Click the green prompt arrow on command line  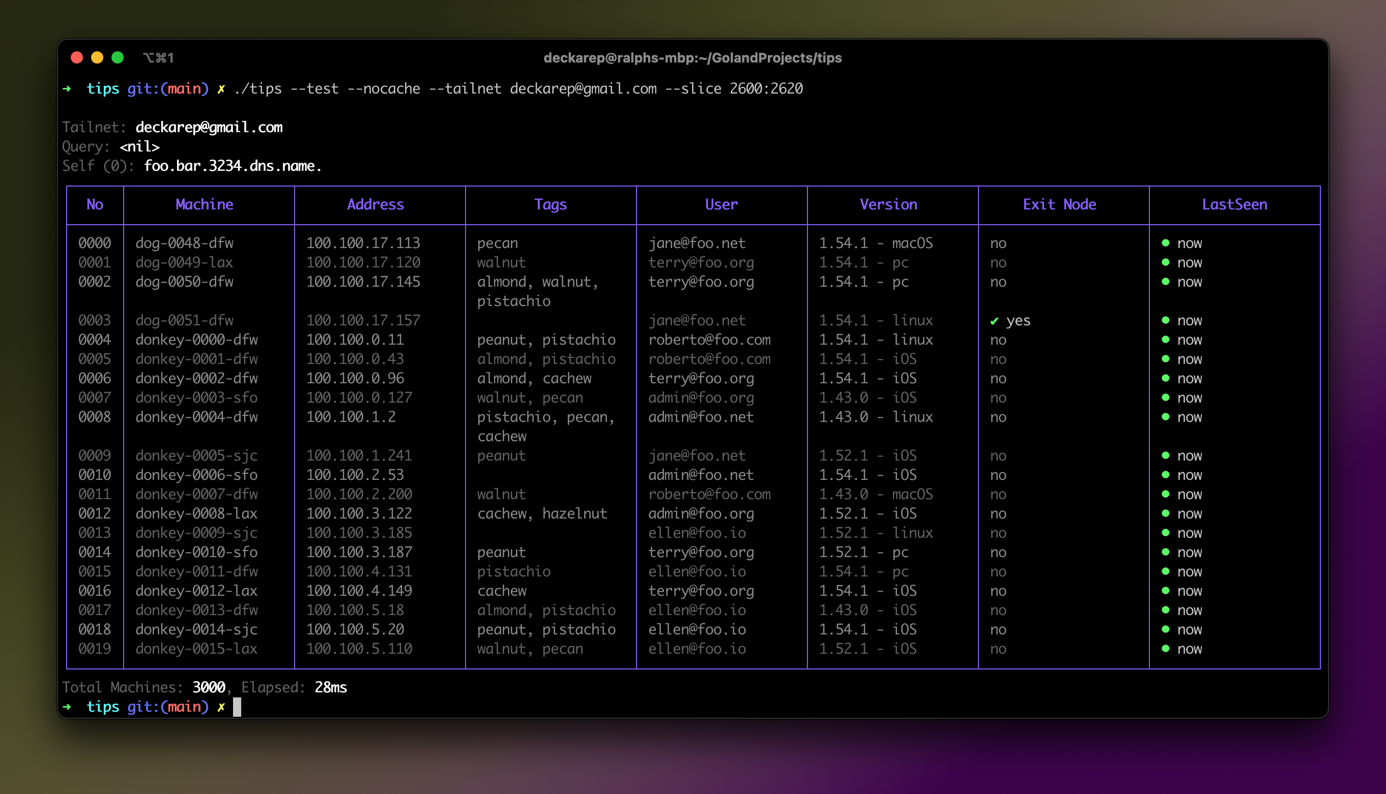[67, 89]
